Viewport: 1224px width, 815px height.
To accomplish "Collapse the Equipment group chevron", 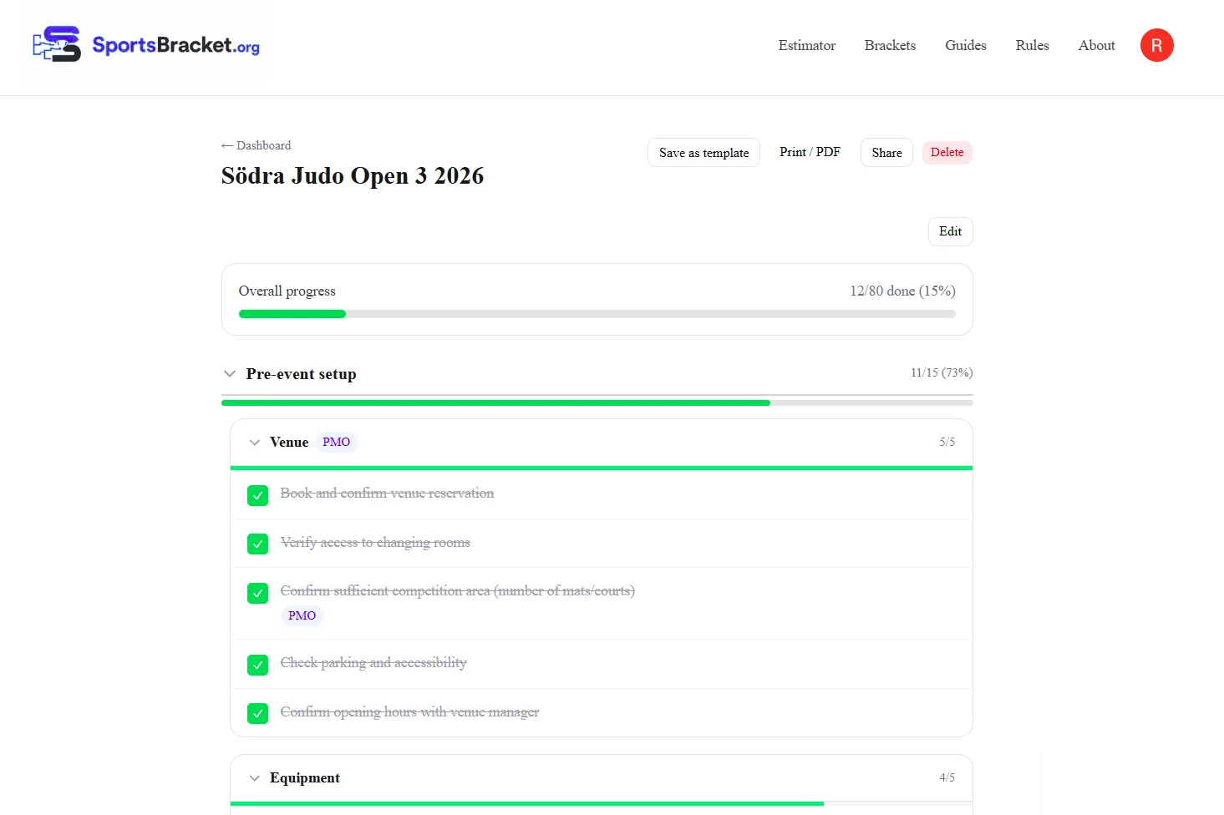I will click(255, 778).
